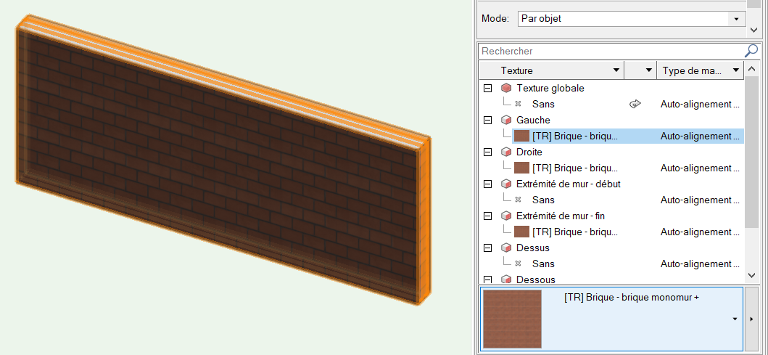This screenshot has width=768, height=355.
Task: Click the override arrow icon beside Sans
Action: (x=635, y=104)
